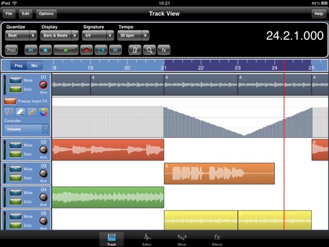Arm track 04 for recording

43,197
